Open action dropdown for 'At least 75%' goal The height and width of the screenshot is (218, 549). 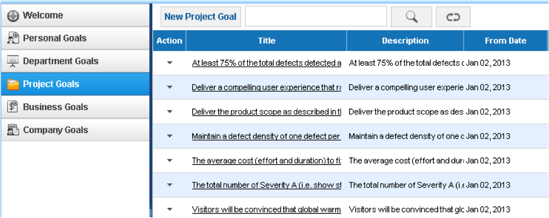[x=170, y=63]
